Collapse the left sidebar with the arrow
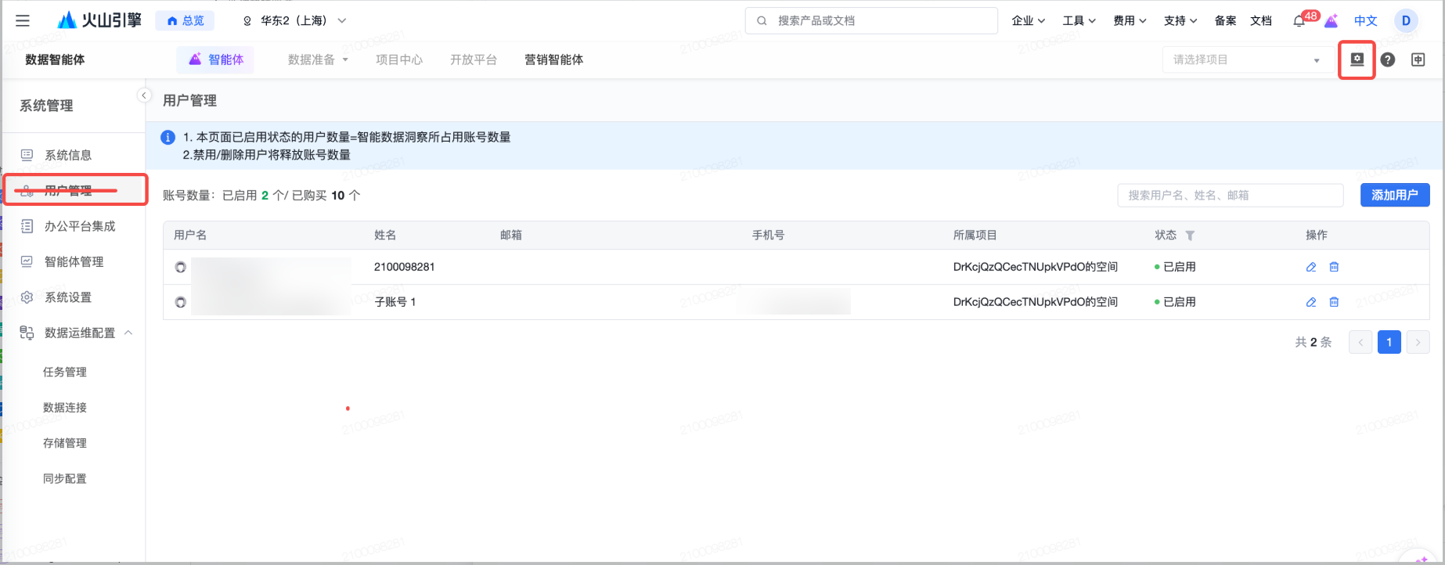1445x565 pixels. pyautogui.click(x=144, y=95)
